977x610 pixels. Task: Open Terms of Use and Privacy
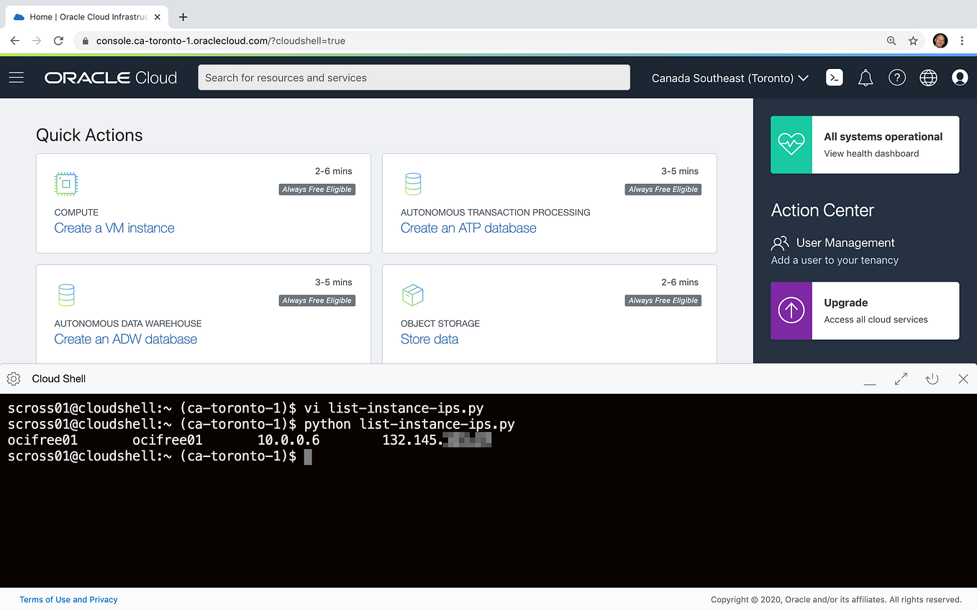pos(68,599)
